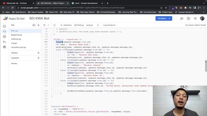Redo the edit in editor toolbar

tap(48, 25)
